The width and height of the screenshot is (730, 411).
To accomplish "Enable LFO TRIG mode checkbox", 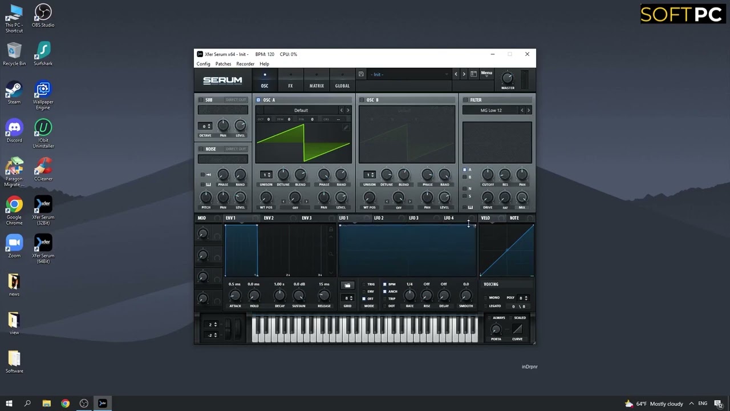I will coord(364,284).
